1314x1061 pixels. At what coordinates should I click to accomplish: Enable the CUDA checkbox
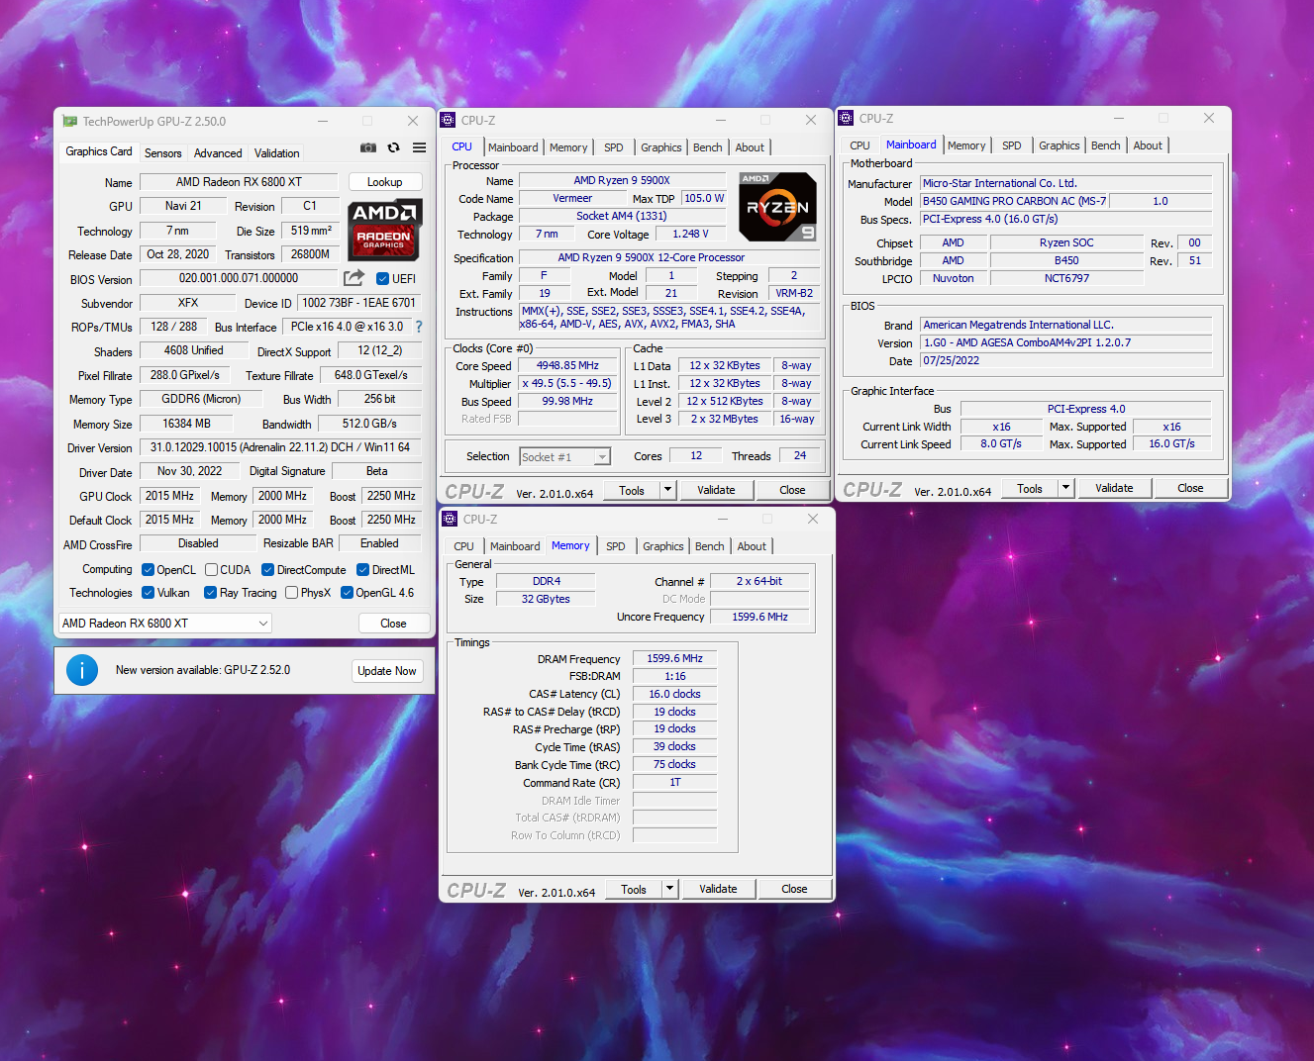pos(212,570)
